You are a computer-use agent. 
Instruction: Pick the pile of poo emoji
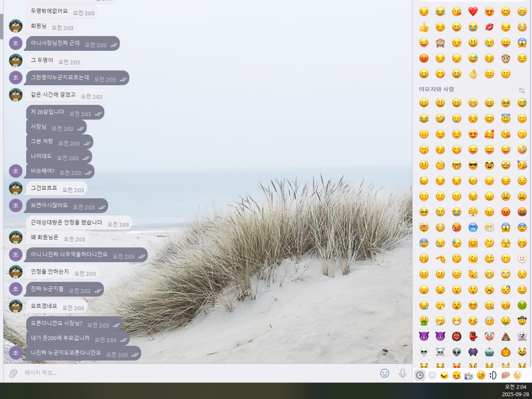click(506, 336)
